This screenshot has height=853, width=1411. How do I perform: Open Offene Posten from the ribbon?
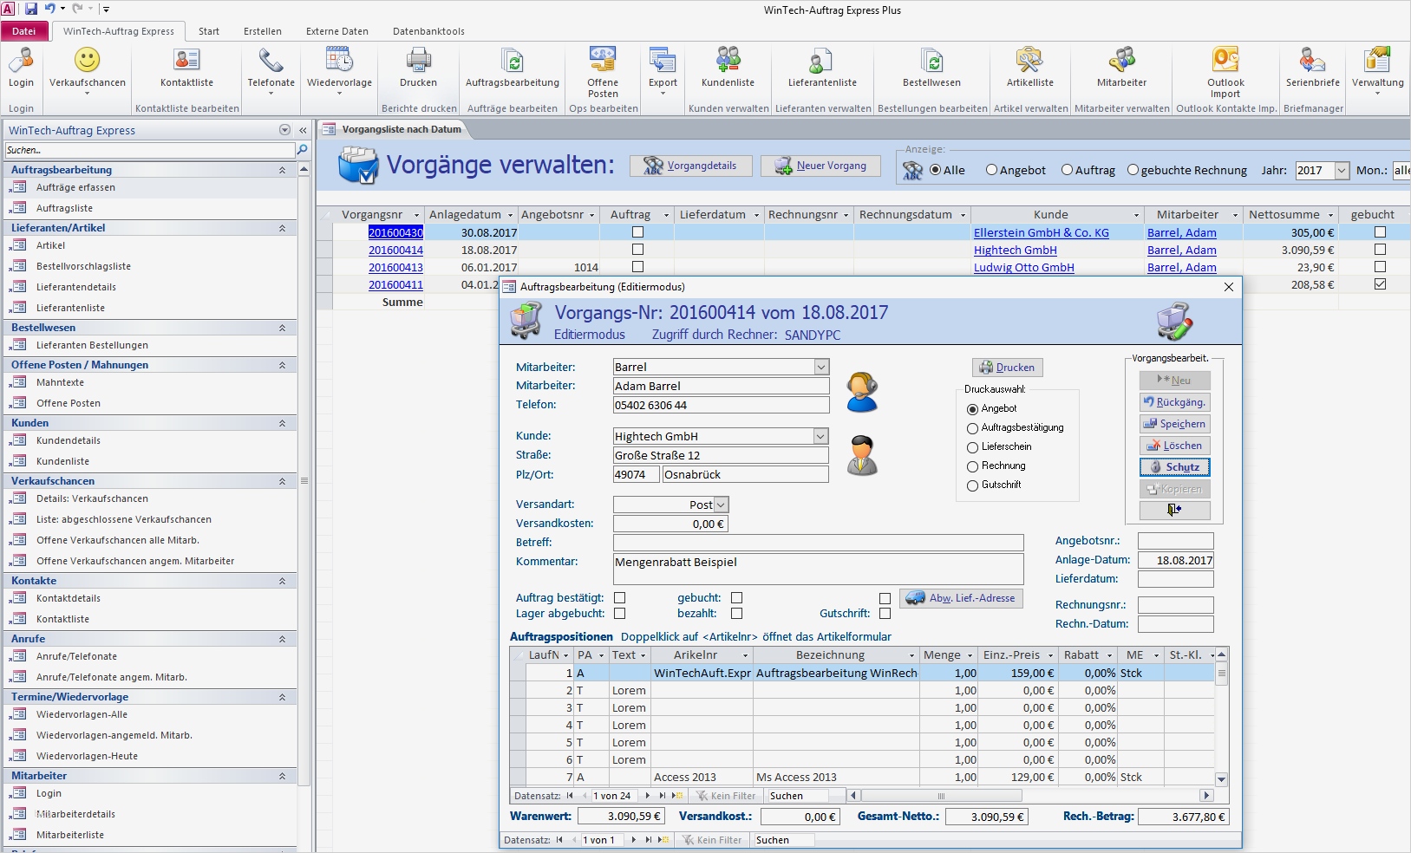click(603, 61)
